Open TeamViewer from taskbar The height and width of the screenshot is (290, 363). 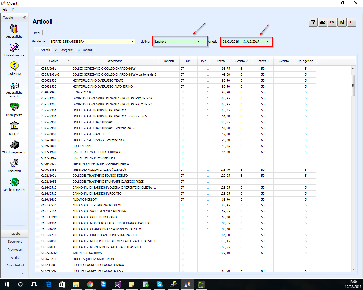(104, 284)
